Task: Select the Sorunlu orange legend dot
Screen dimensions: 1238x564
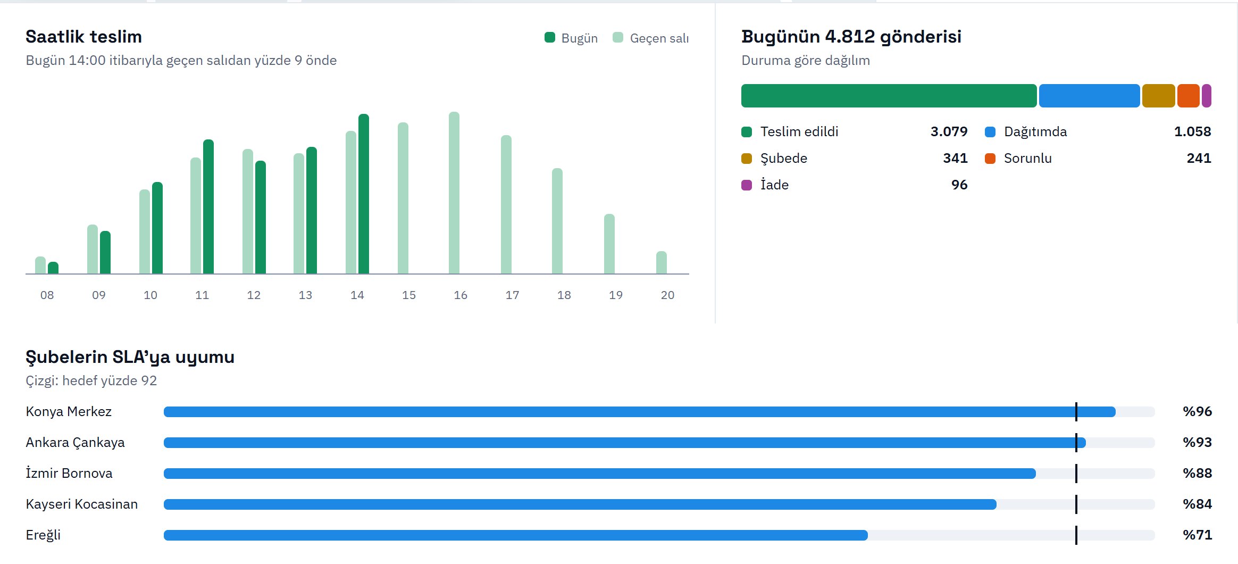Action: [x=990, y=159]
